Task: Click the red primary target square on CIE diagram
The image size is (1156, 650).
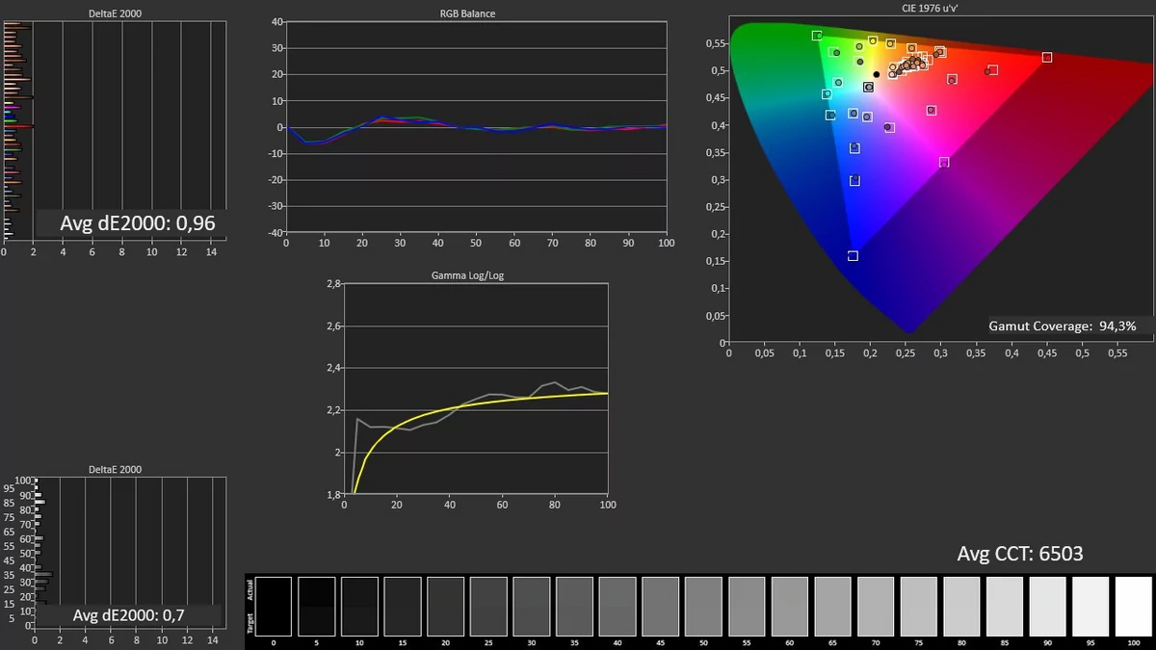Action: click(x=1047, y=58)
